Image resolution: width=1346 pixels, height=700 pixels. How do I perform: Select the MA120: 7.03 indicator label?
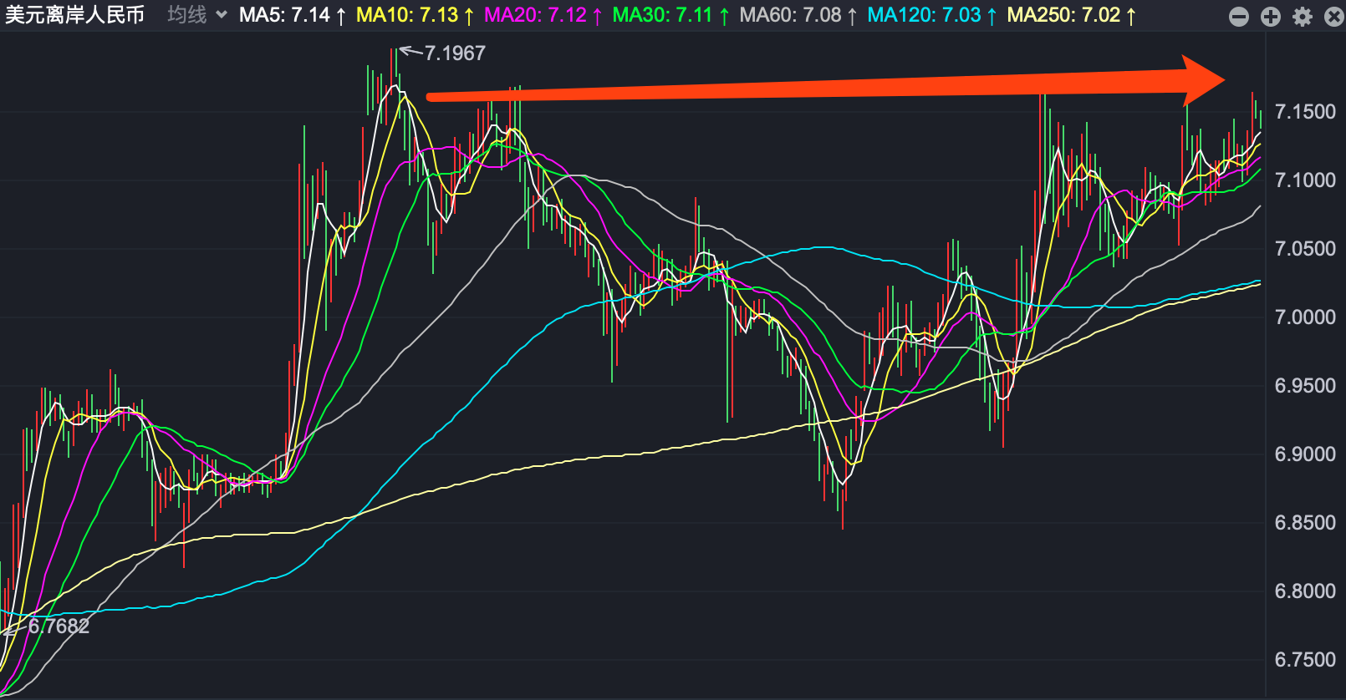(x=932, y=15)
